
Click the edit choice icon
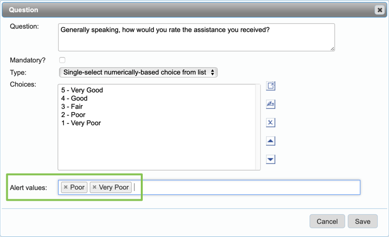[x=270, y=104]
